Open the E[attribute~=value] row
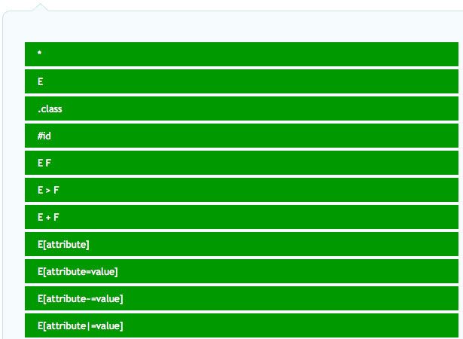463x339 pixels. click(241, 298)
